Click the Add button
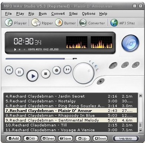This screenshot has height=143, width=145. [14, 139]
